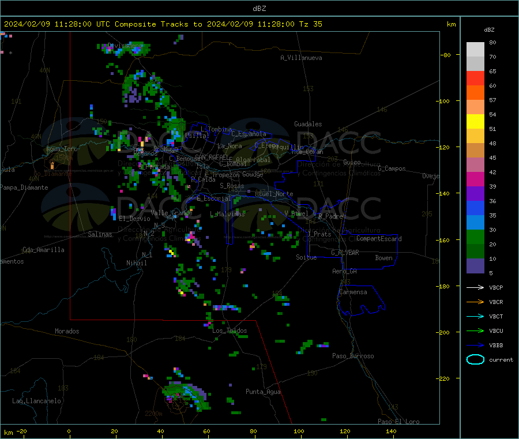The width and height of the screenshot is (519, 439).
Task: Pick the bright green 20-30 dBZ band
Action: [x=475, y=237]
